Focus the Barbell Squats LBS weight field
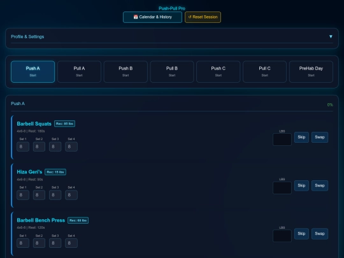 [x=282, y=140]
